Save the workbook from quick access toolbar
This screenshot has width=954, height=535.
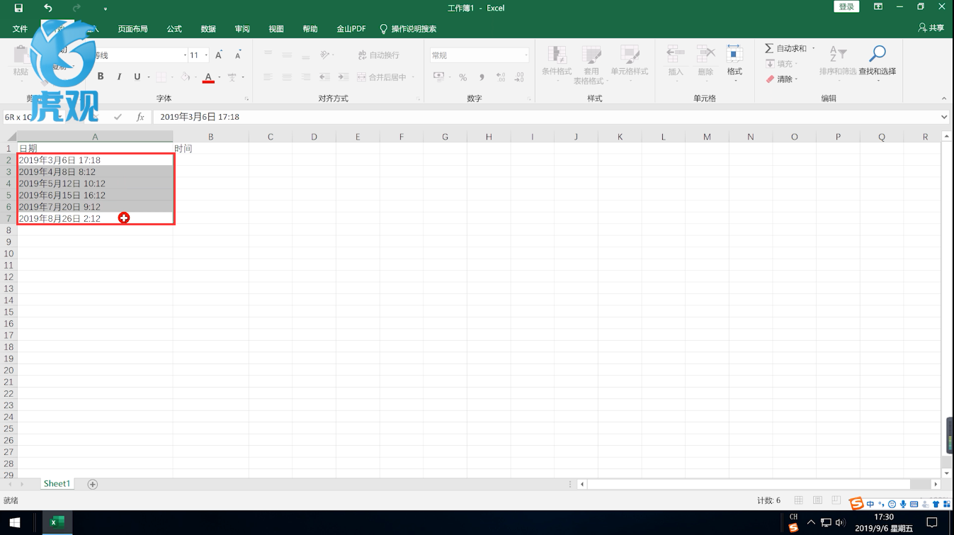18,9
